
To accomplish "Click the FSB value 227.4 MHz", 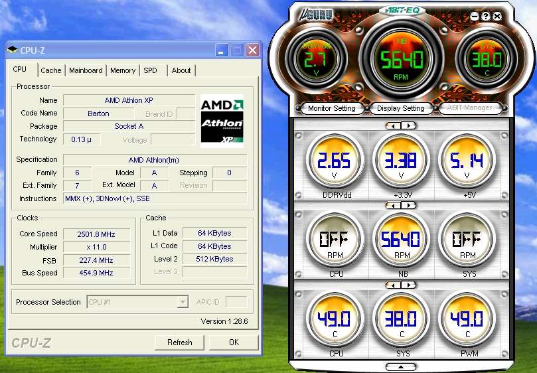I will tap(96, 260).
